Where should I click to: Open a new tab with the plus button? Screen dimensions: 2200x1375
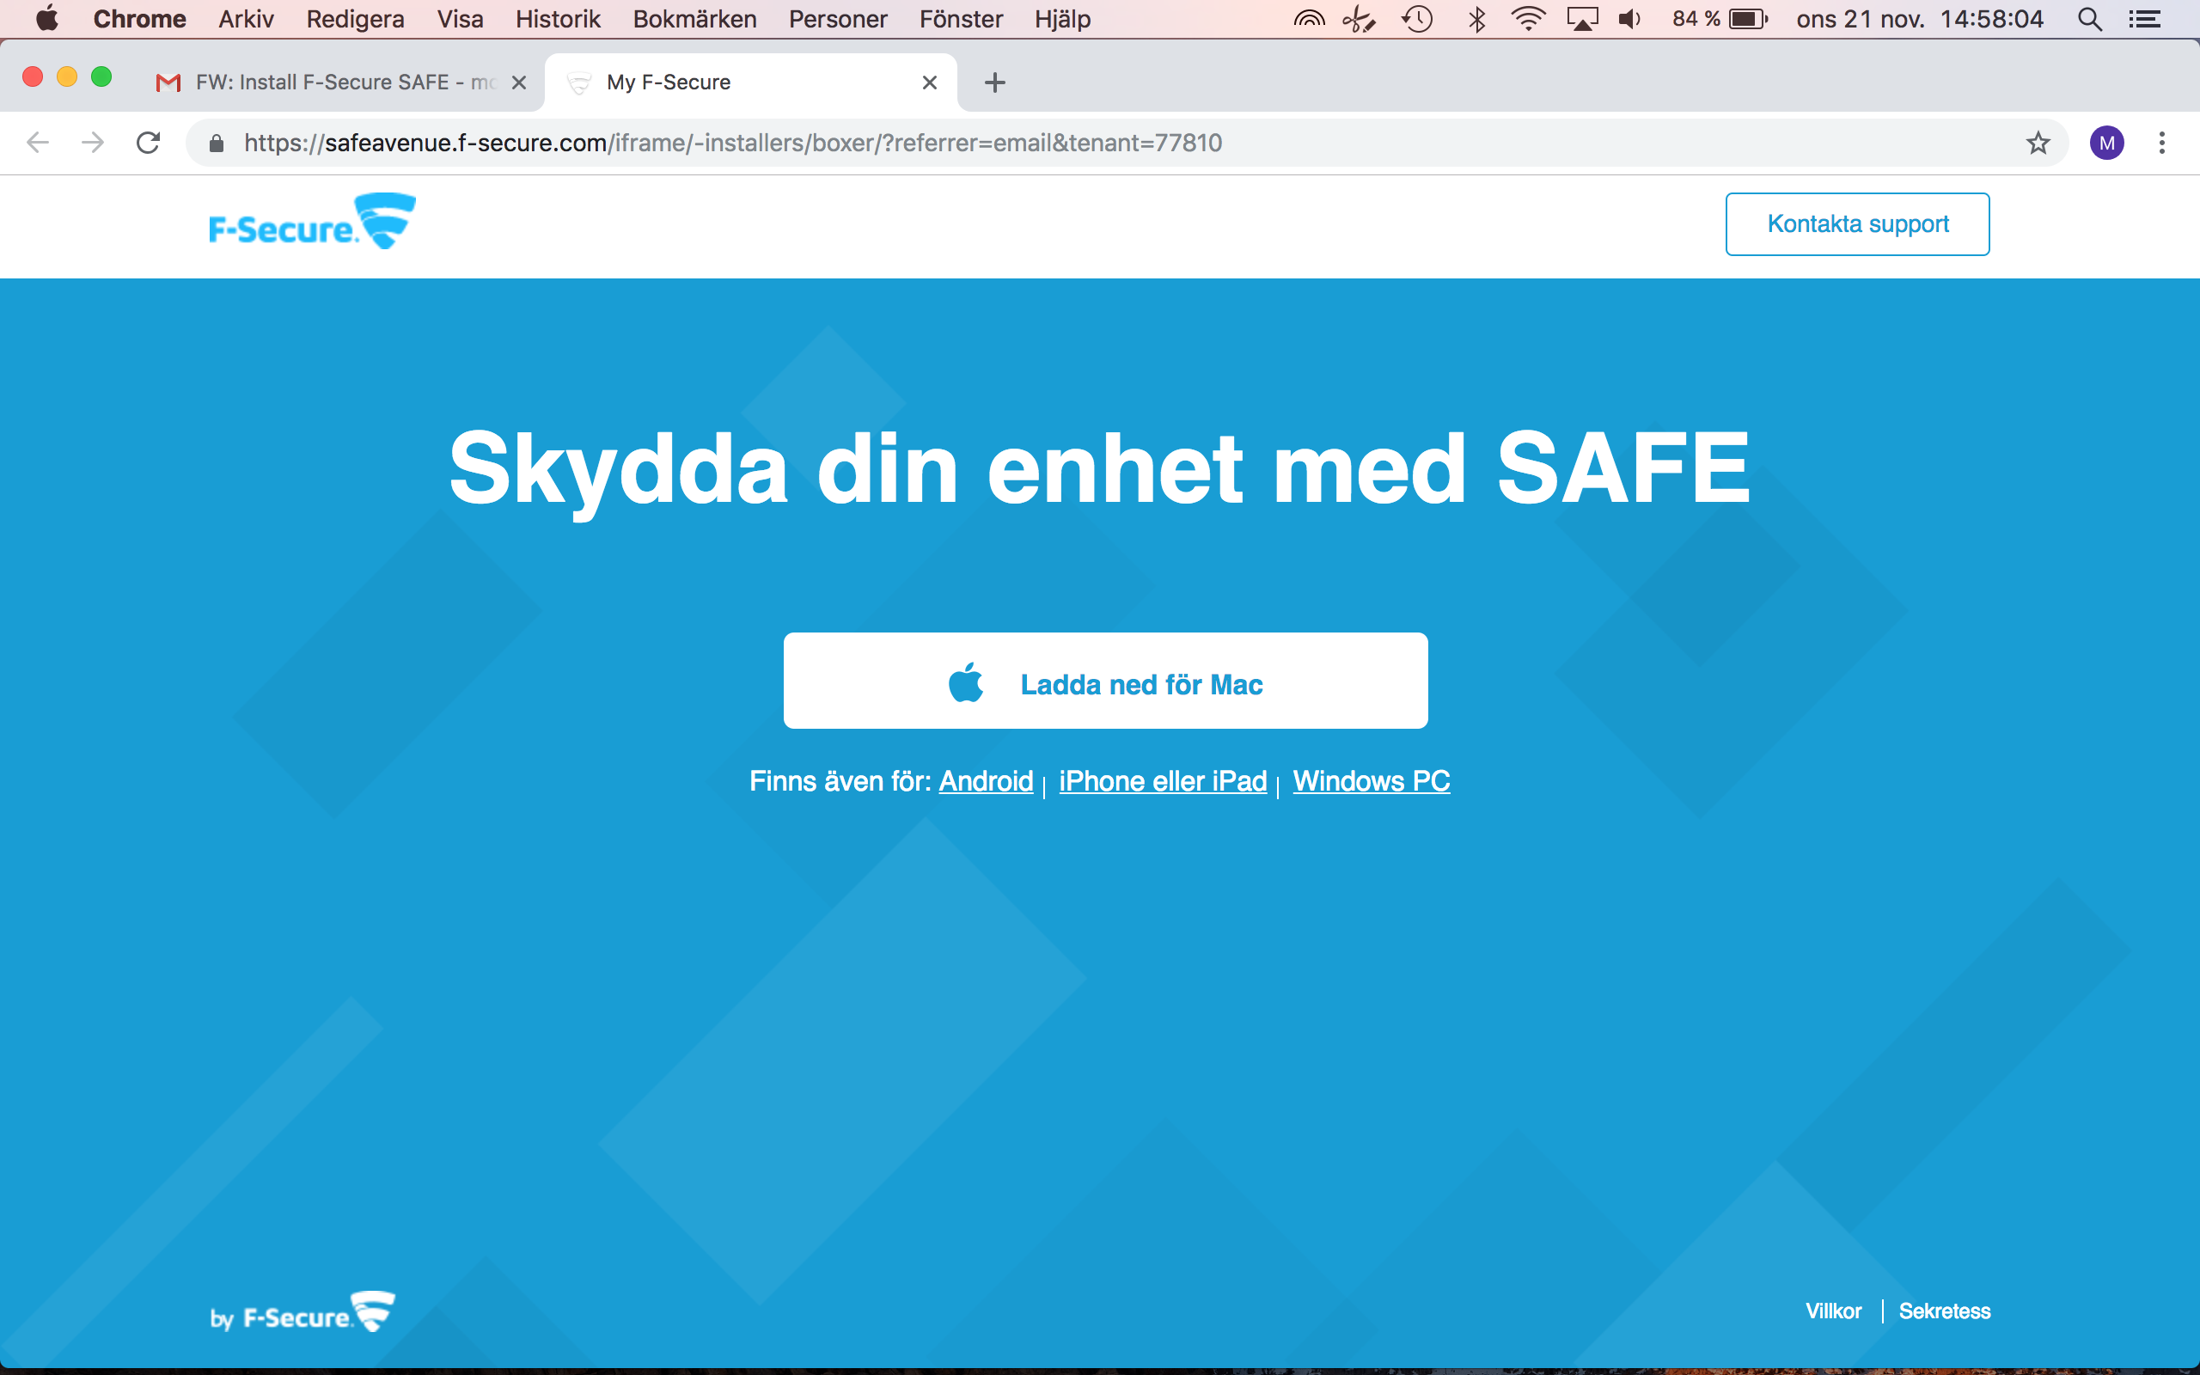pos(994,82)
